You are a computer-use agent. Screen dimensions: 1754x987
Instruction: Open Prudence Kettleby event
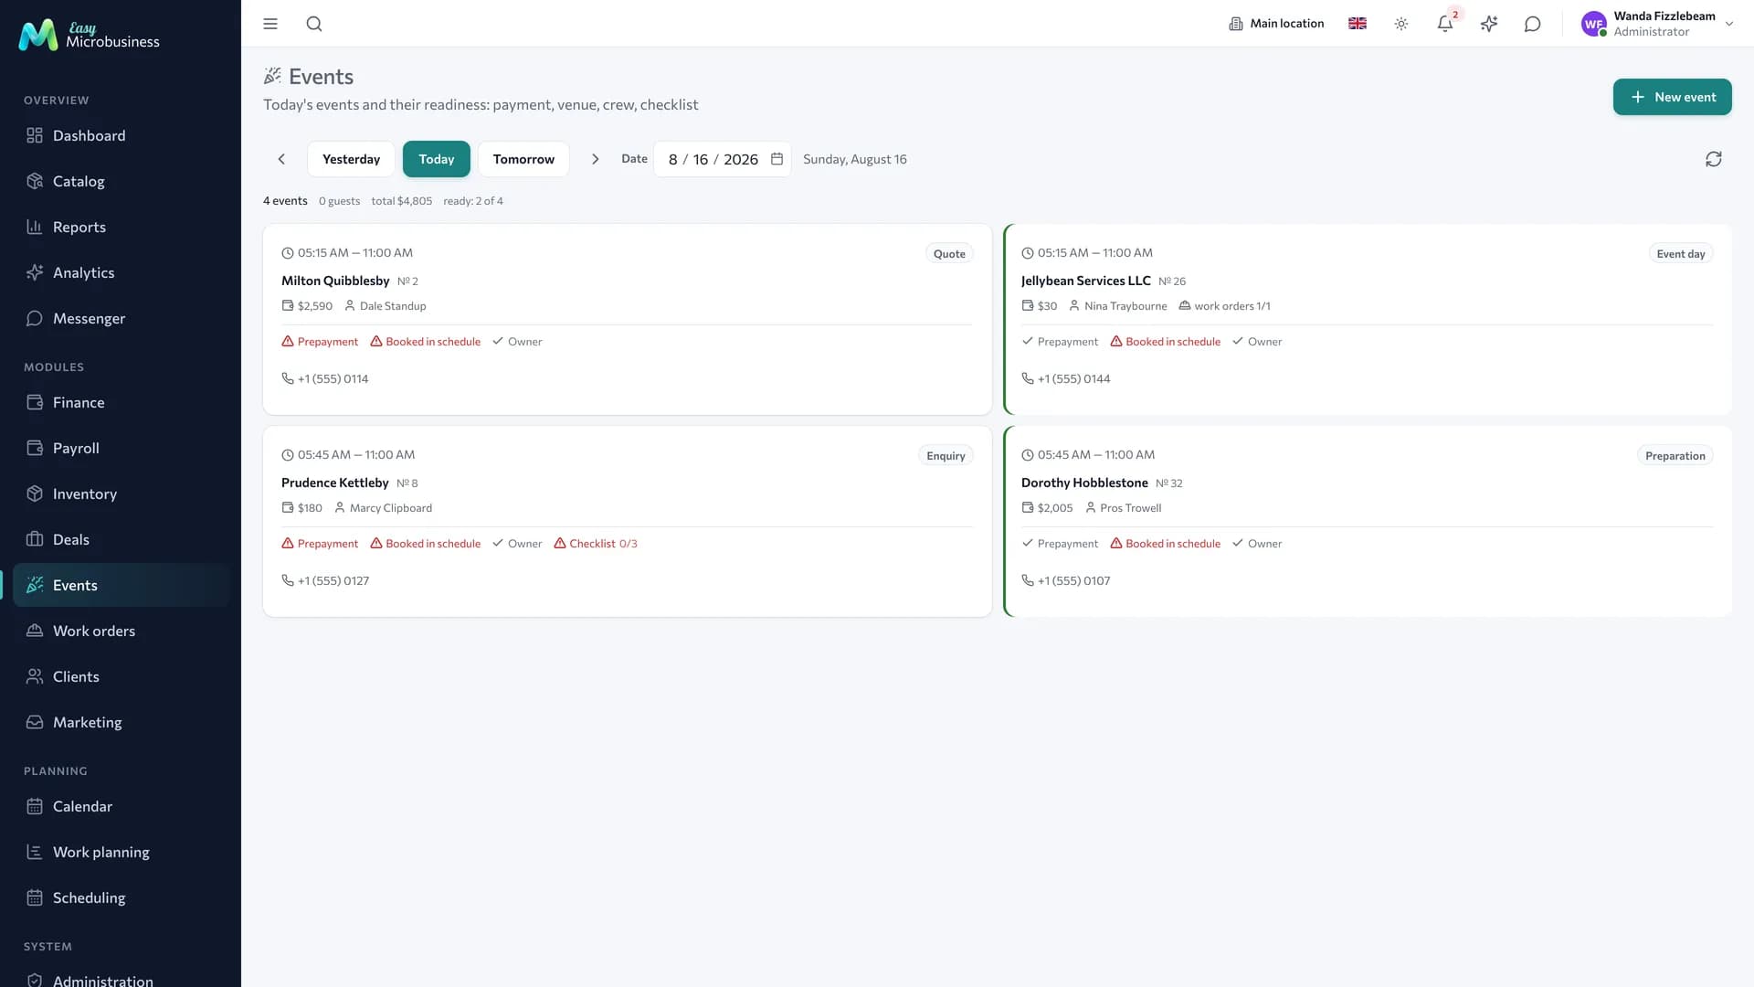tap(627, 521)
